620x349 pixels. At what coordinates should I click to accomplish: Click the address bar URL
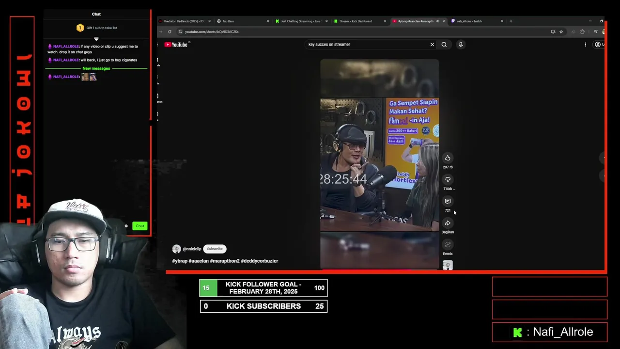tap(212, 32)
